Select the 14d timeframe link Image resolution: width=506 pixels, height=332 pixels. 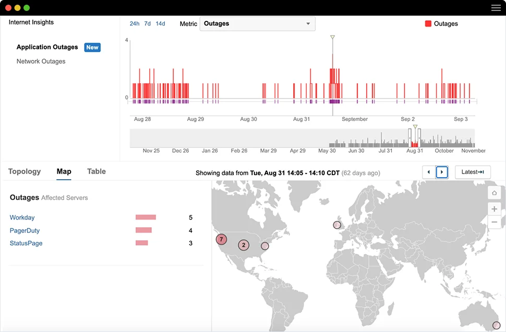pos(160,23)
